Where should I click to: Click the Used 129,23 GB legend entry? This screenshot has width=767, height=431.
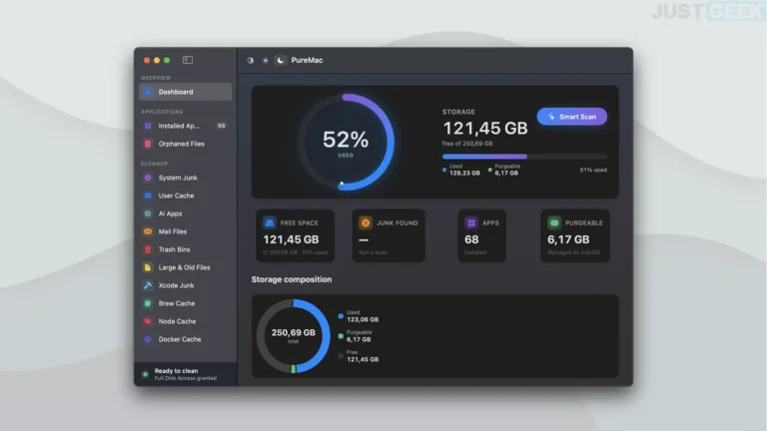(x=461, y=170)
